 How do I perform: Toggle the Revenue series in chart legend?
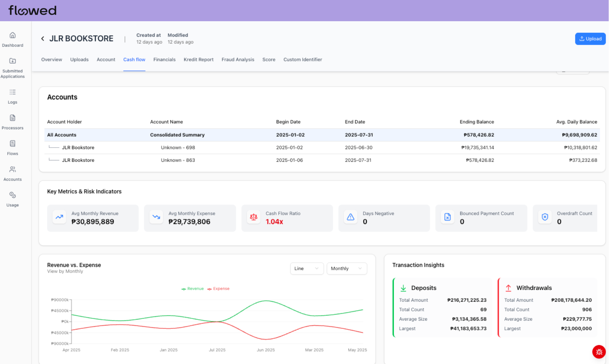point(193,289)
